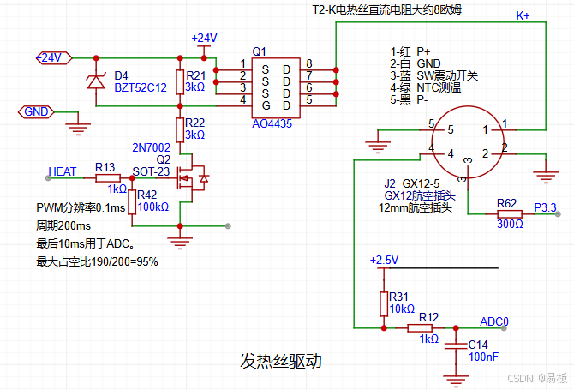Select resistor R62 symbol
Viewport: 574px width, 390px height.
click(x=510, y=214)
